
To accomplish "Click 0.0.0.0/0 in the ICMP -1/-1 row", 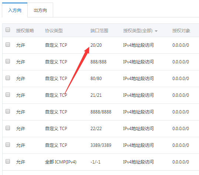I will [181, 162].
